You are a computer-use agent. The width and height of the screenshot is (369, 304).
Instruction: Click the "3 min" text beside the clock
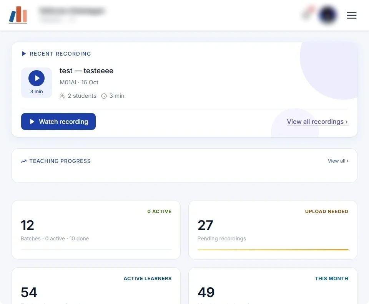117,96
